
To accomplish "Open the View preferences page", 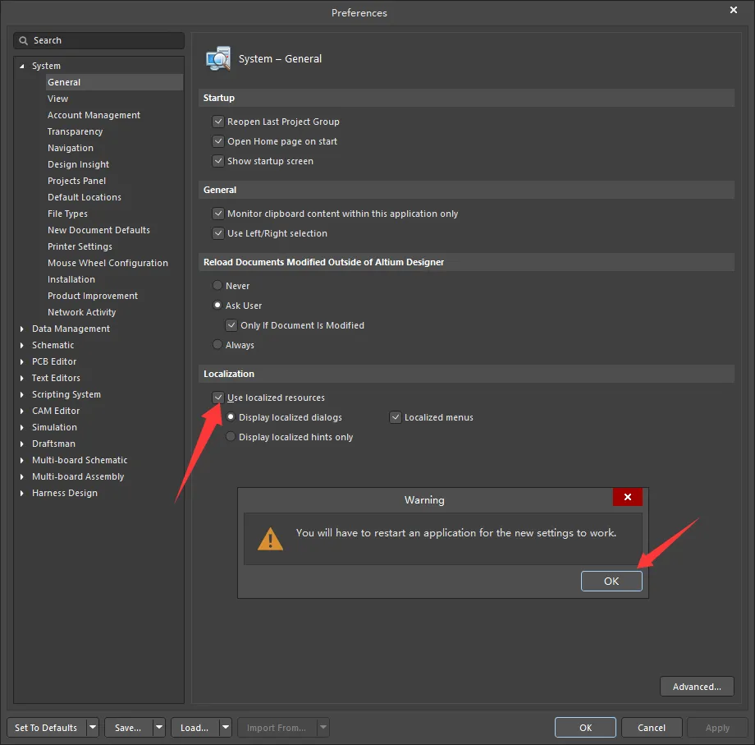I will coord(57,99).
